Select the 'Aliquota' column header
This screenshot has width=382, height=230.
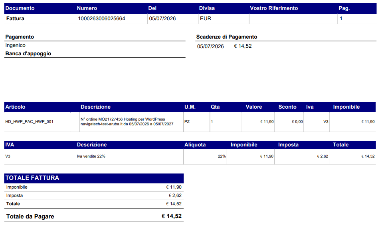(x=195, y=145)
